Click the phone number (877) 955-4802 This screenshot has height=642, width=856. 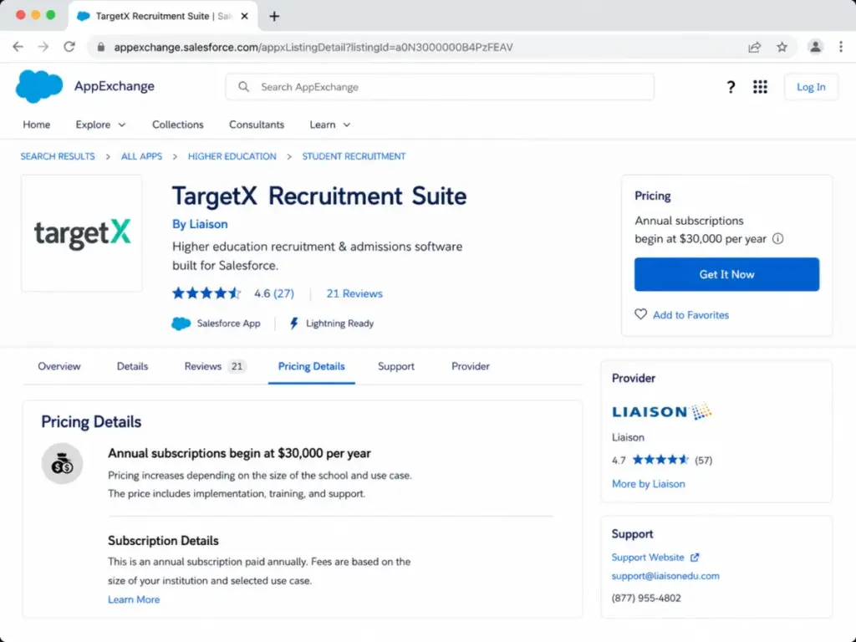click(646, 599)
